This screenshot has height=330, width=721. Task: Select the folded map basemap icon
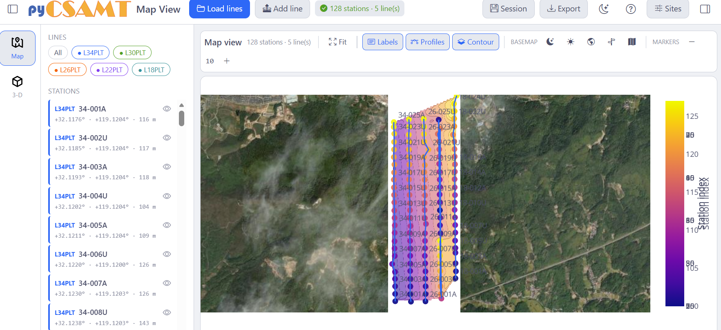(632, 42)
